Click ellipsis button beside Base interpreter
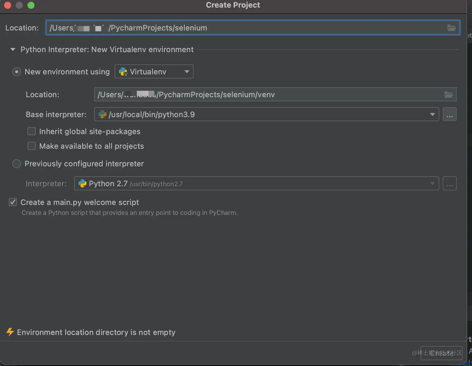The image size is (472, 366). pyautogui.click(x=450, y=114)
